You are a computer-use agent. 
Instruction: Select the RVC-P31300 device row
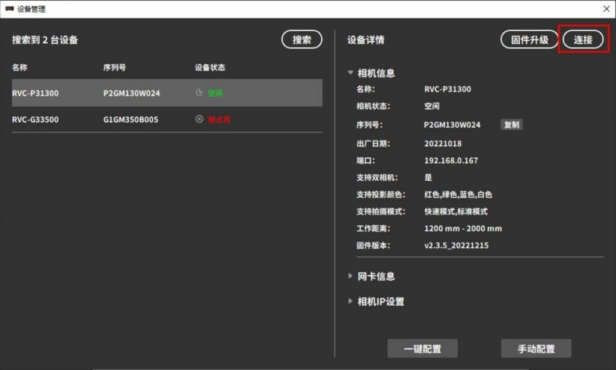point(167,93)
